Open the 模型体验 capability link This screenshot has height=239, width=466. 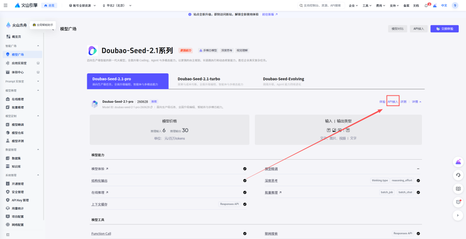[x=100, y=169]
